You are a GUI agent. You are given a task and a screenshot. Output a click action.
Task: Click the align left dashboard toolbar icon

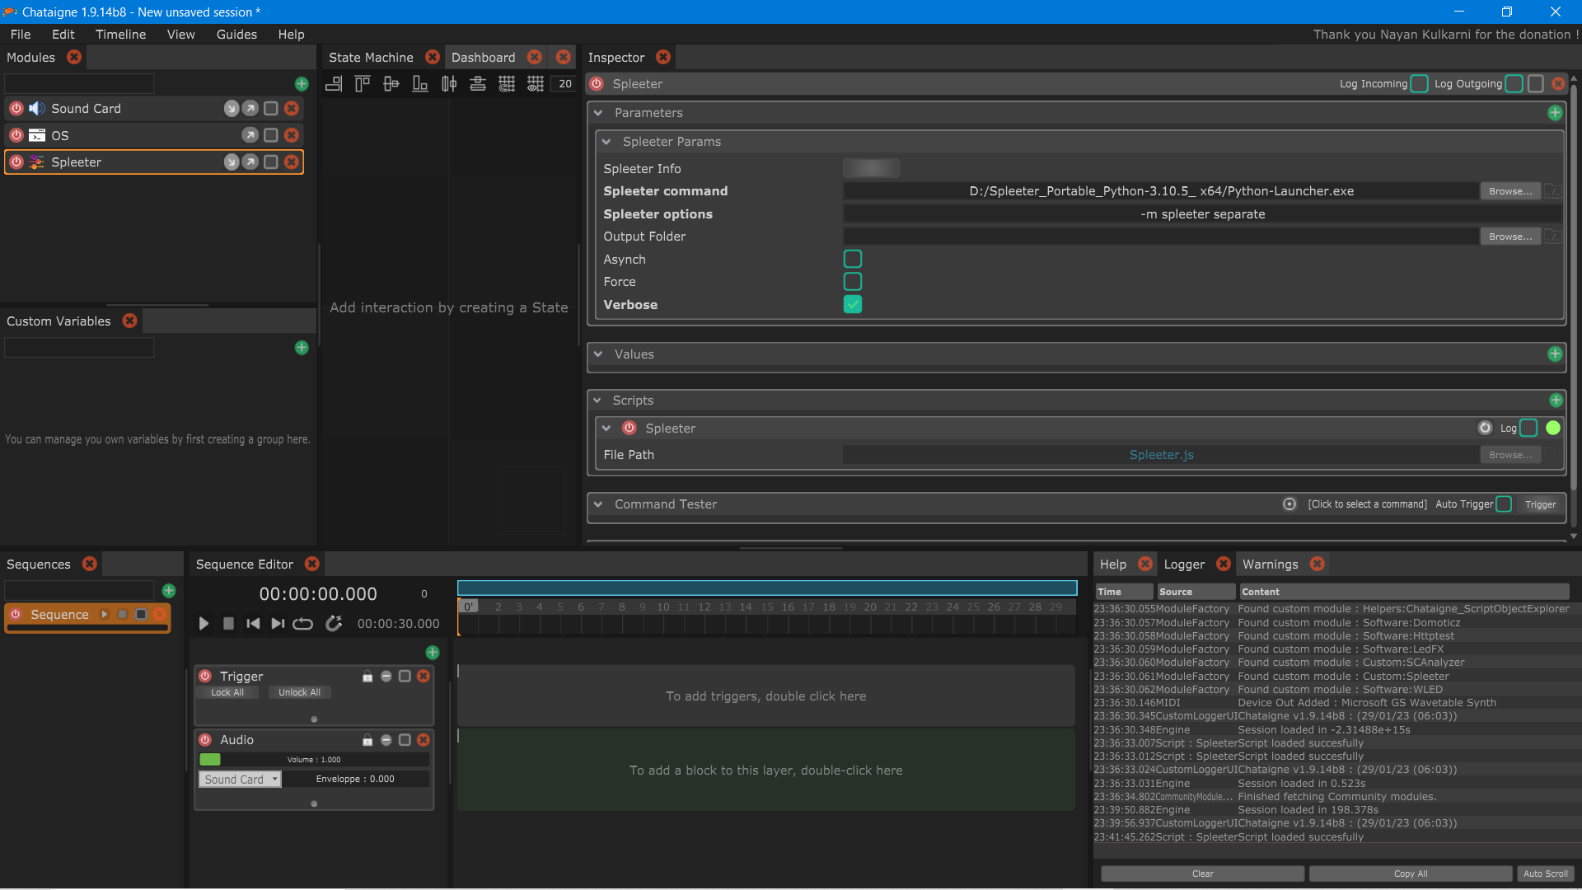click(334, 84)
